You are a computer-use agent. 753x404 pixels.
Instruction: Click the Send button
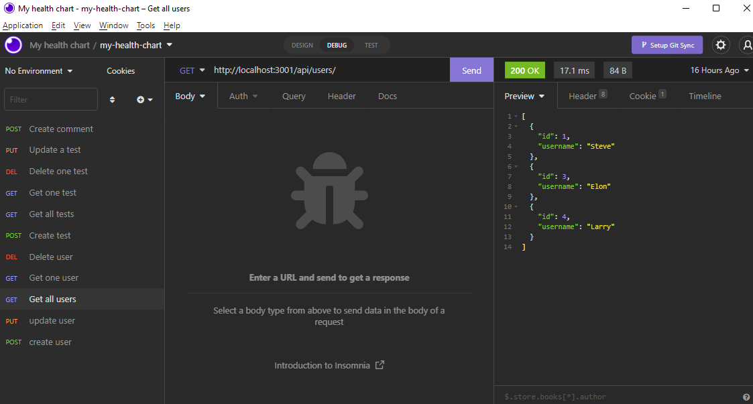(x=471, y=70)
